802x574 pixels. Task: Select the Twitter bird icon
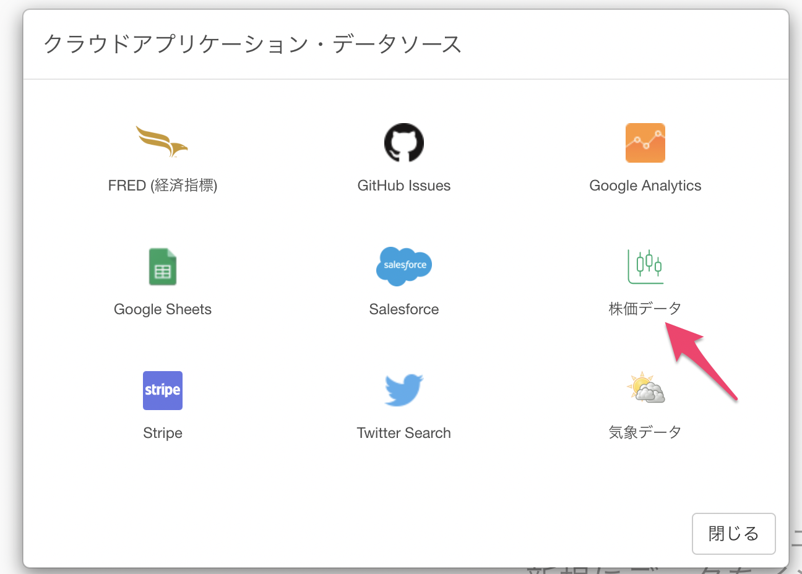(x=404, y=390)
